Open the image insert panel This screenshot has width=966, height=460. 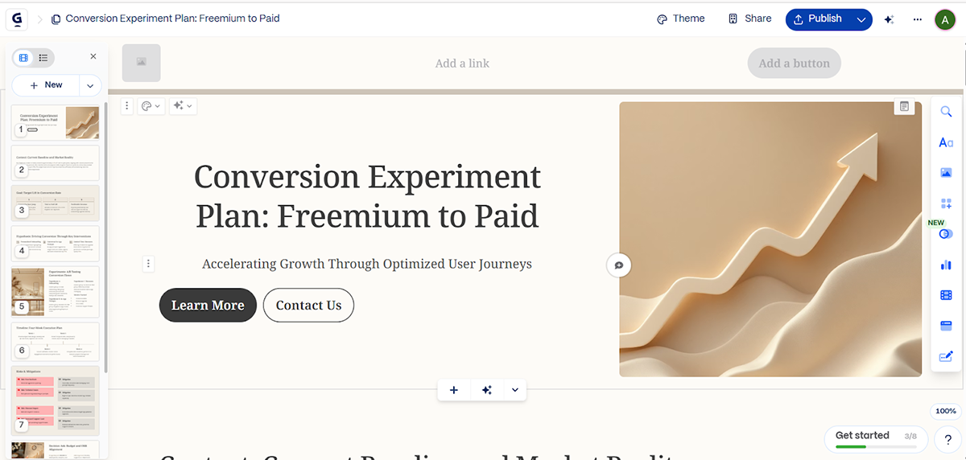click(946, 173)
